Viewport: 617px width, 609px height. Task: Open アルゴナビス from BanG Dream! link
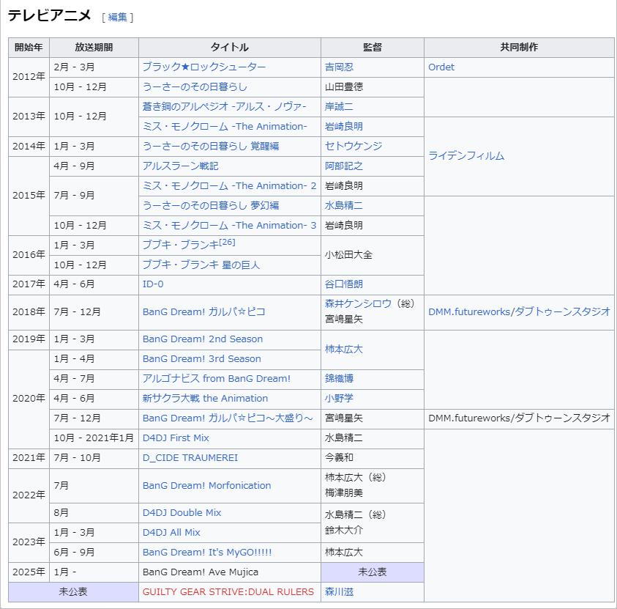tap(217, 379)
